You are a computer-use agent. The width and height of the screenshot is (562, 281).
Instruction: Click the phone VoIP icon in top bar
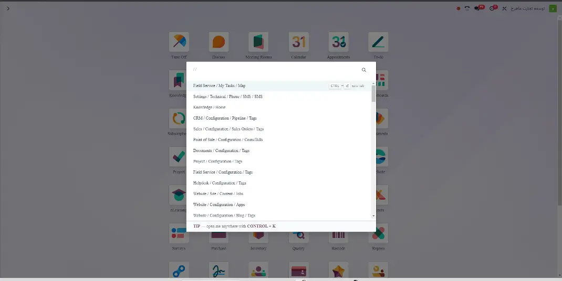pos(467,8)
